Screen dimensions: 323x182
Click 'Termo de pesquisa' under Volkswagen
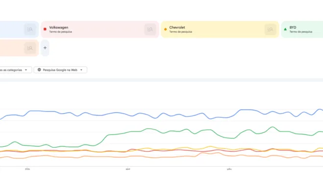coord(61,32)
